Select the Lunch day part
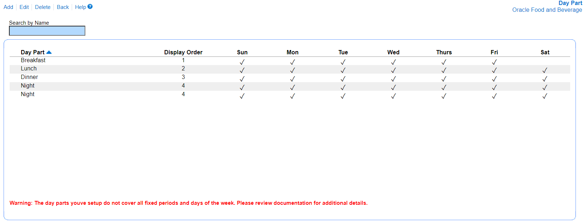 point(29,69)
